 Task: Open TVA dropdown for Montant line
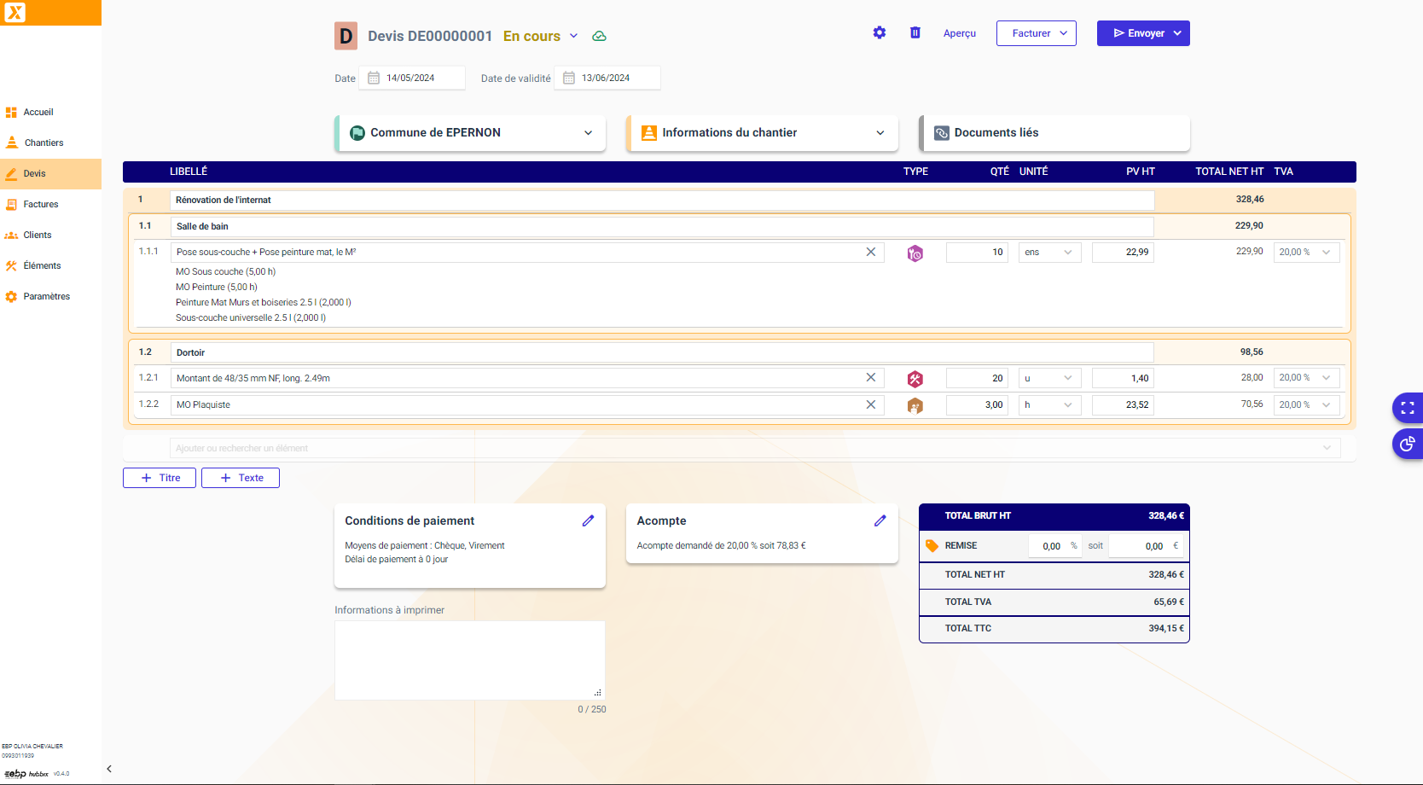point(1306,378)
